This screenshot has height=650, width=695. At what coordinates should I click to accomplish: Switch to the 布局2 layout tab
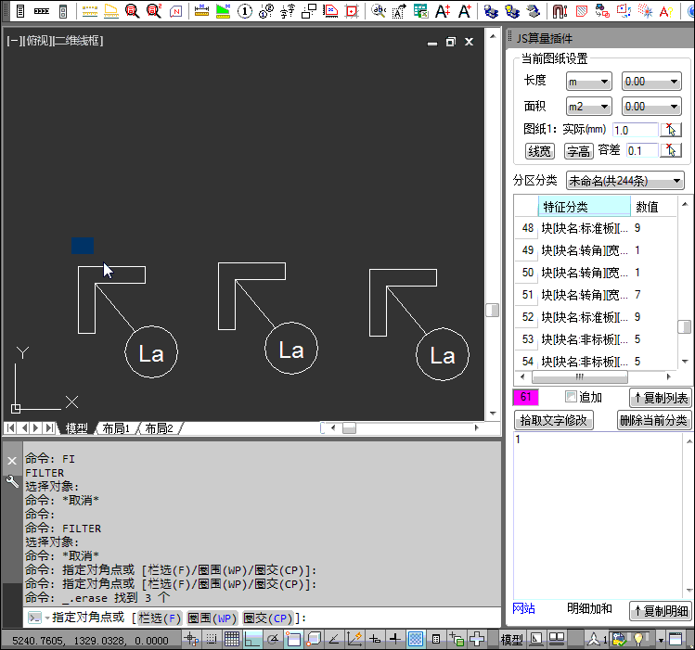159,428
